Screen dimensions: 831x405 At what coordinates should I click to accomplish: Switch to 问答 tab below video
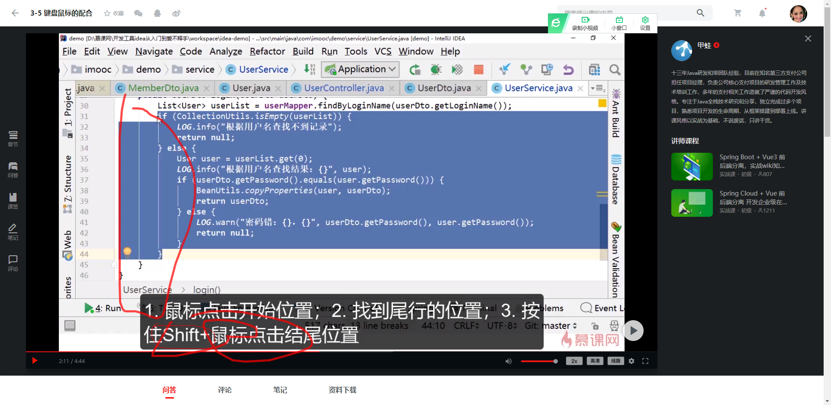point(169,390)
